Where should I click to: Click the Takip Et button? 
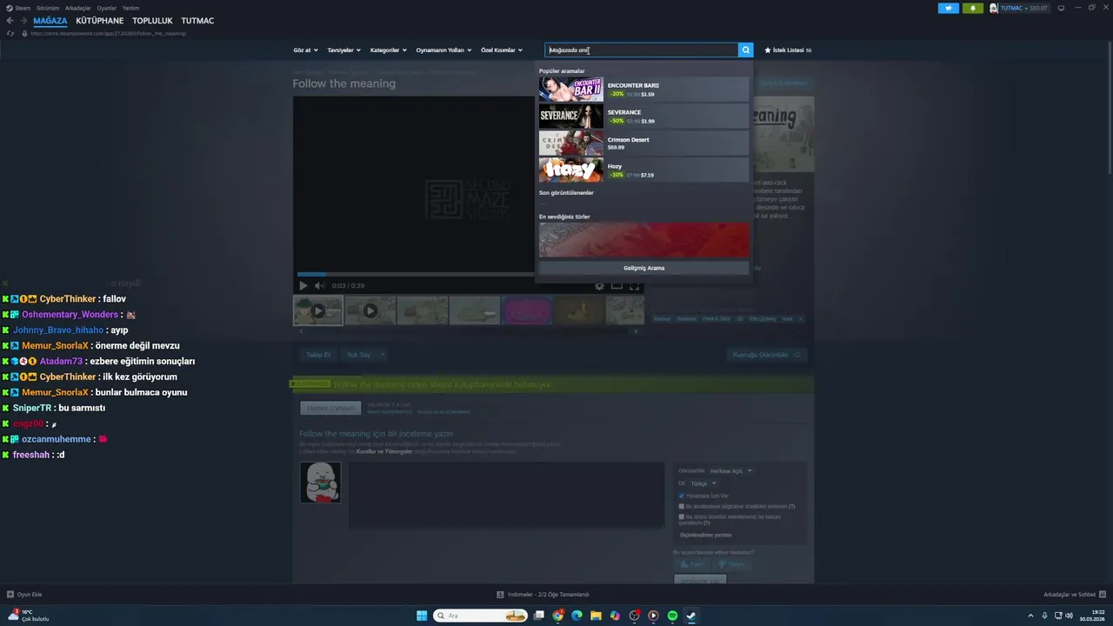coord(318,355)
